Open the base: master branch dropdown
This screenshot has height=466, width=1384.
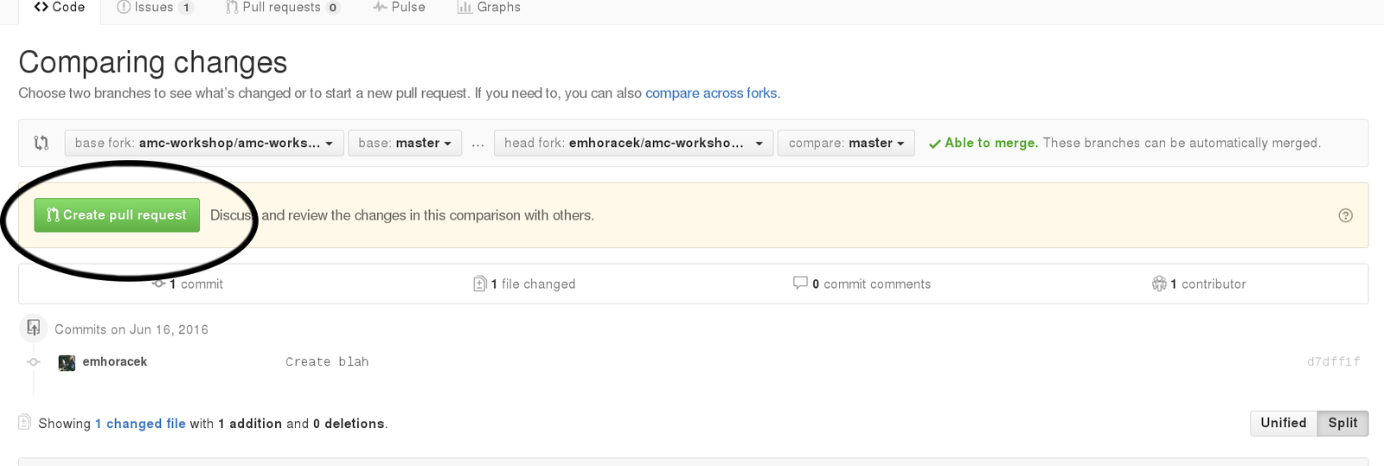click(x=405, y=143)
